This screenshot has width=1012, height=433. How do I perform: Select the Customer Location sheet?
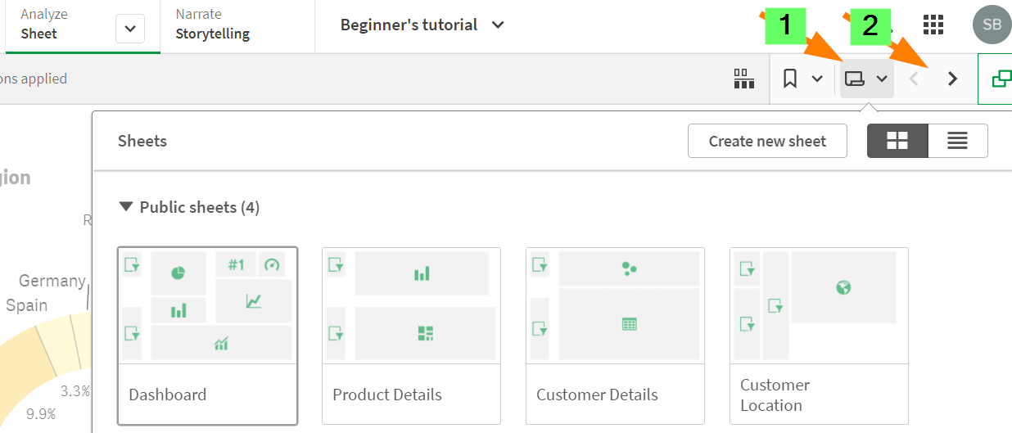[x=819, y=336]
